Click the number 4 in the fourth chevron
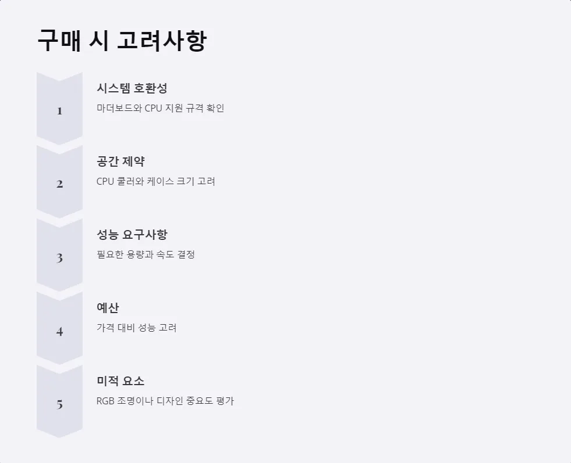 (x=60, y=332)
